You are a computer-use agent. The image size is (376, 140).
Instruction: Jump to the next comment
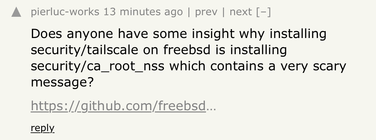click(241, 12)
